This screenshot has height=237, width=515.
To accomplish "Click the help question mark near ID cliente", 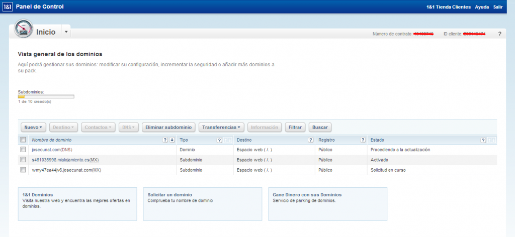I will [x=499, y=34].
